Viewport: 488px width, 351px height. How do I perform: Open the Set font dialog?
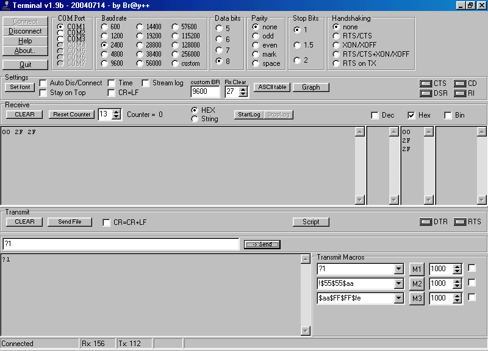20,87
